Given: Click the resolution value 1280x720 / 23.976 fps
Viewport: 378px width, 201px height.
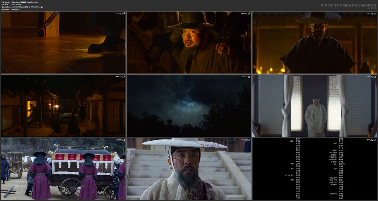Looking at the screenshot, I should coord(28,7).
